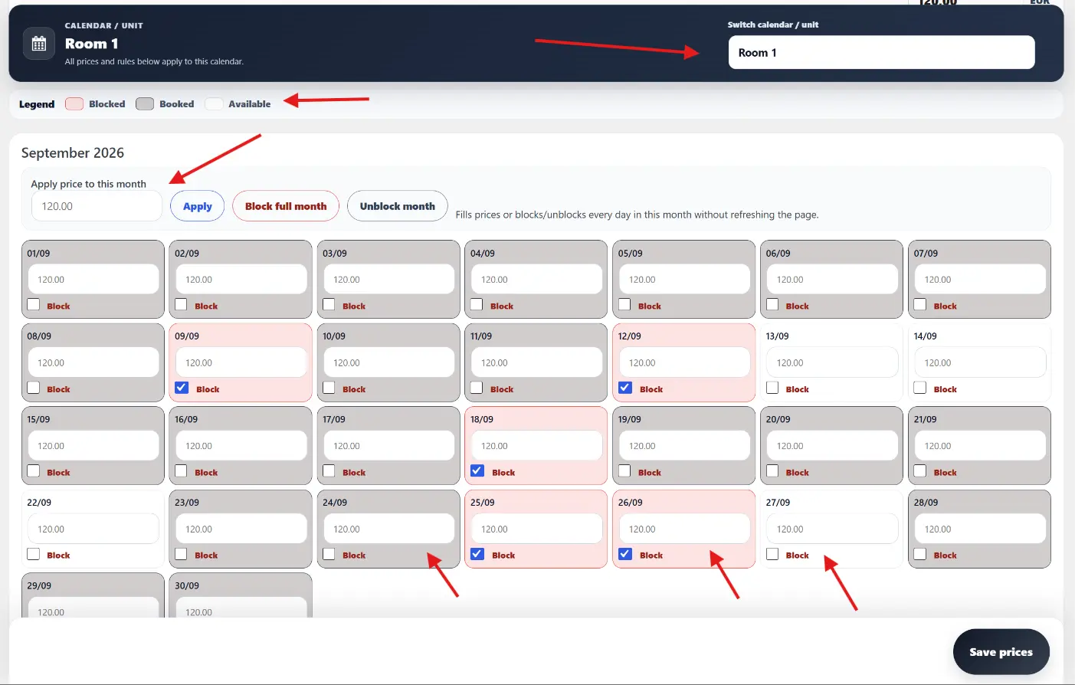Uncheck the Block checkbox for 18/09
The image size is (1075, 685).
coord(477,471)
